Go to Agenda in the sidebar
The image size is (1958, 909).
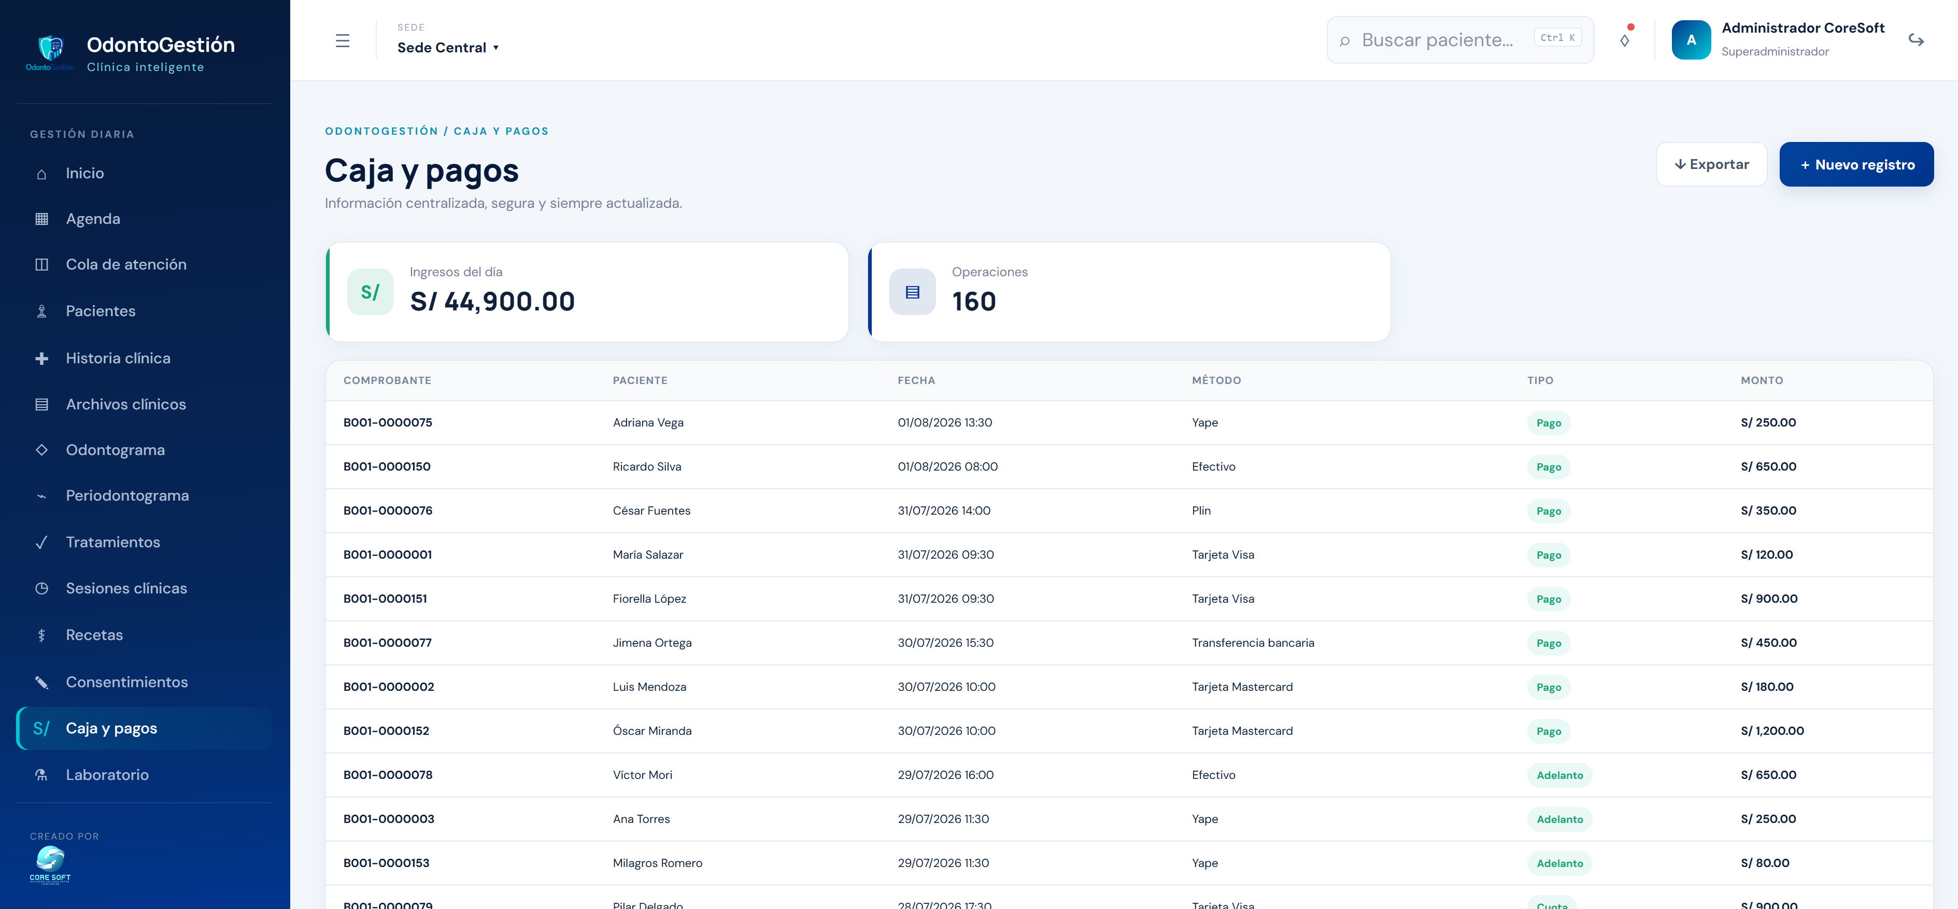click(x=145, y=219)
